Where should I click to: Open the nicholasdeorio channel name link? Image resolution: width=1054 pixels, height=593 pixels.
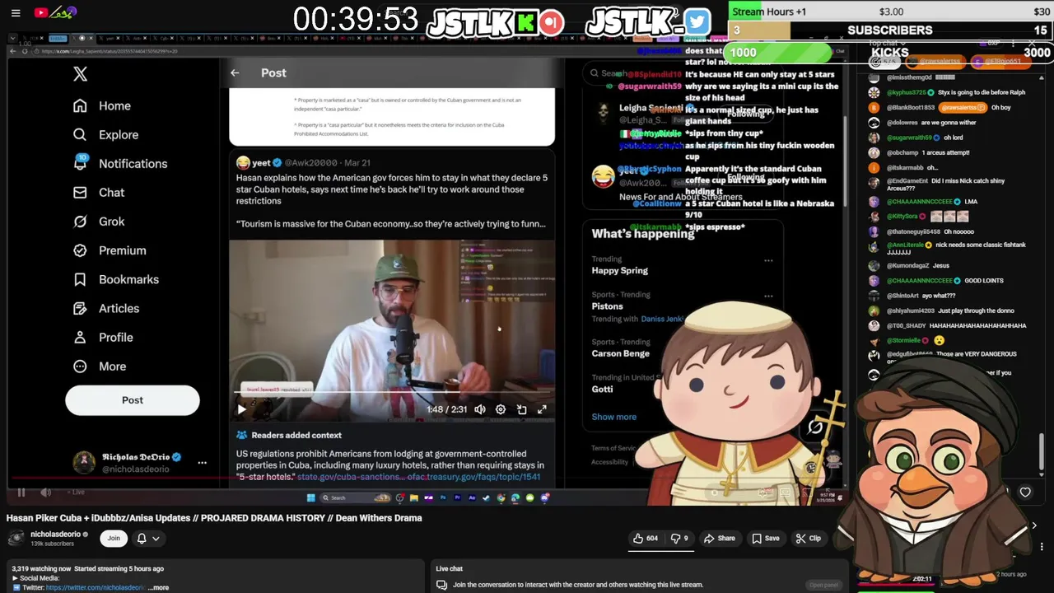tap(55, 535)
